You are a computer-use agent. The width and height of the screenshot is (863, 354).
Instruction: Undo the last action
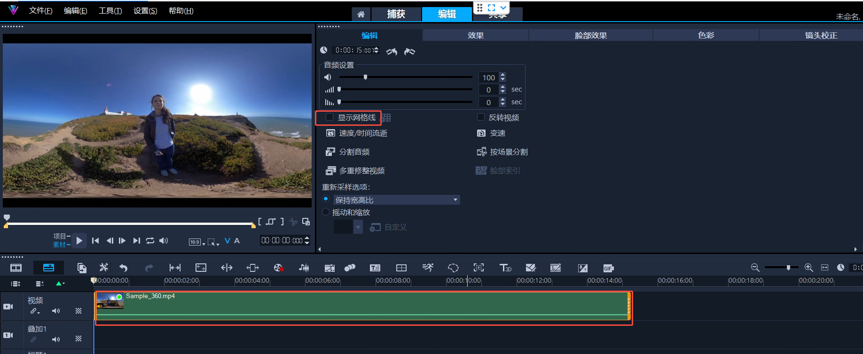124,268
